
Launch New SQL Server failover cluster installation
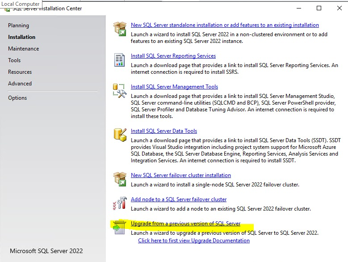180,175
